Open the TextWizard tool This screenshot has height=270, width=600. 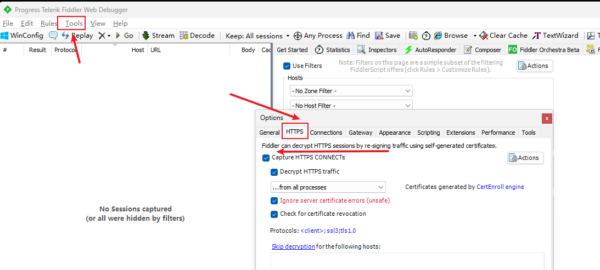[556, 36]
